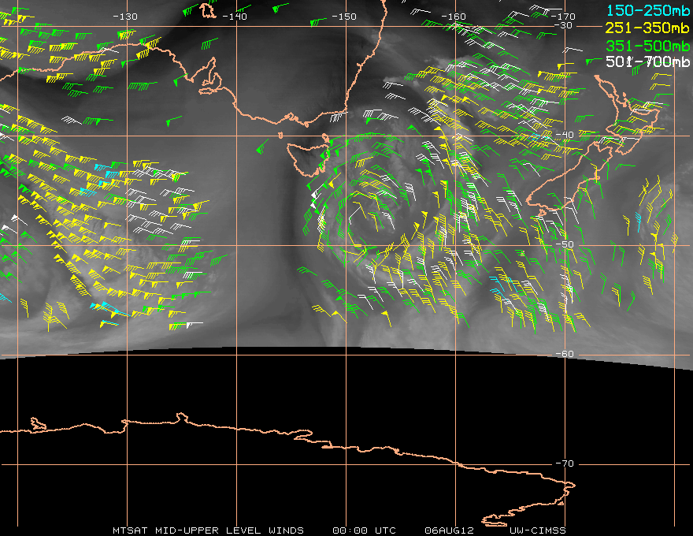Click the 00:00 UTC timestamp
This screenshot has height=536, width=693.
(364, 530)
